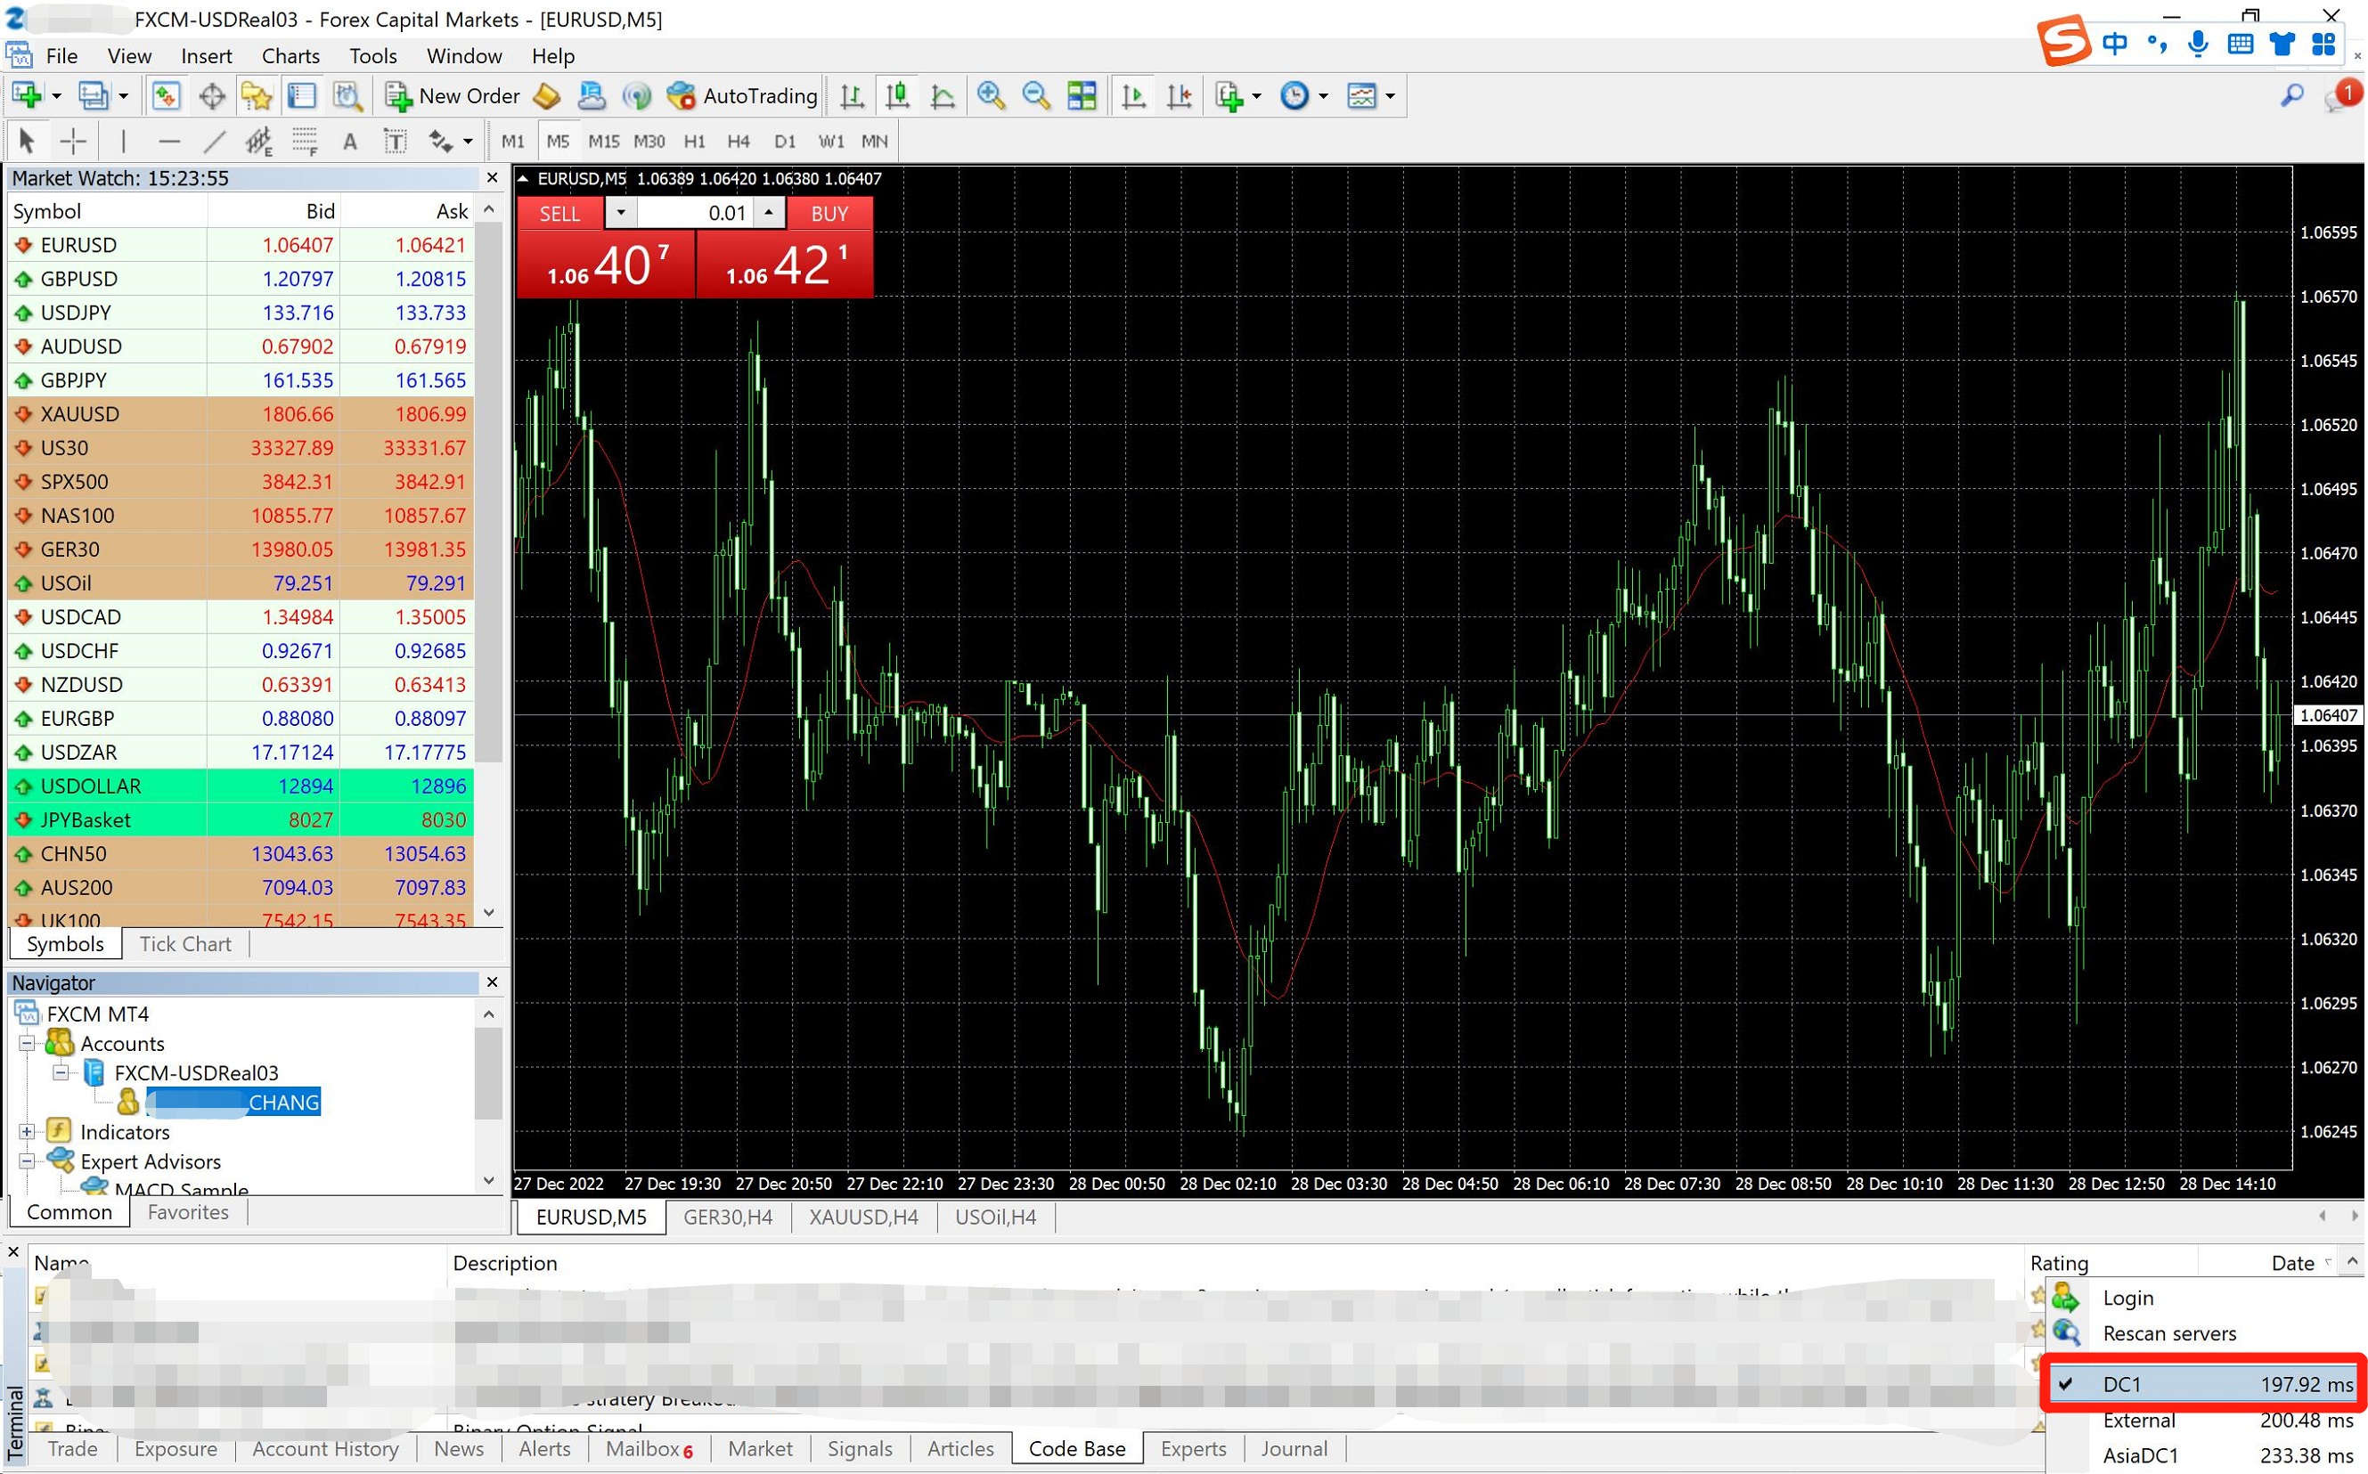Switch to Navigator Favorites tab

(188, 1212)
